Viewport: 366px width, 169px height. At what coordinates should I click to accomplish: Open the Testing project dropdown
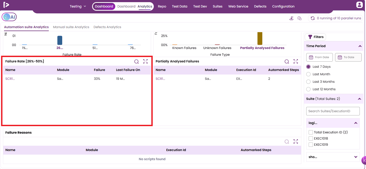point(78,6)
